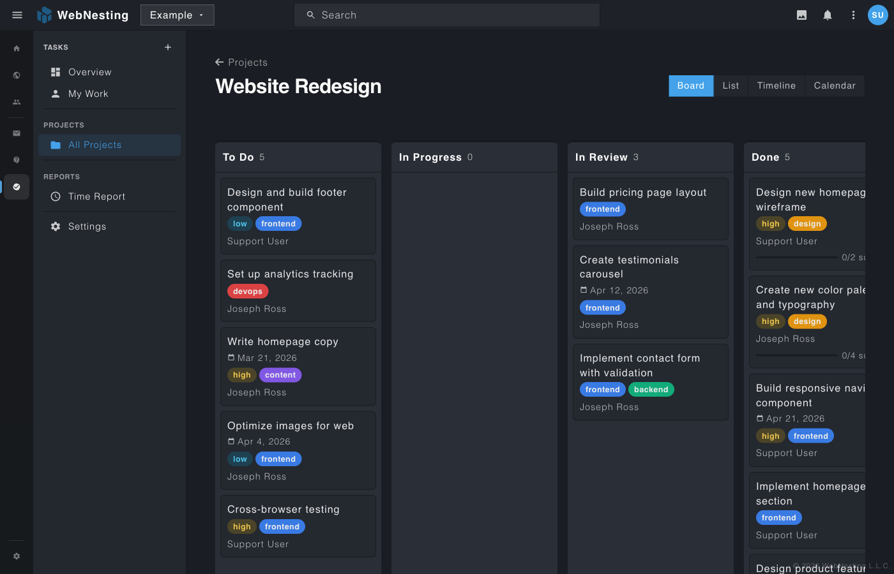Click the subtasks progress bar on the wireframe card
Image resolution: width=894 pixels, height=574 pixels.
point(796,257)
